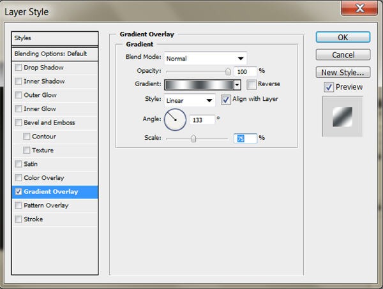
Task: Click the New Style button
Action: (343, 72)
